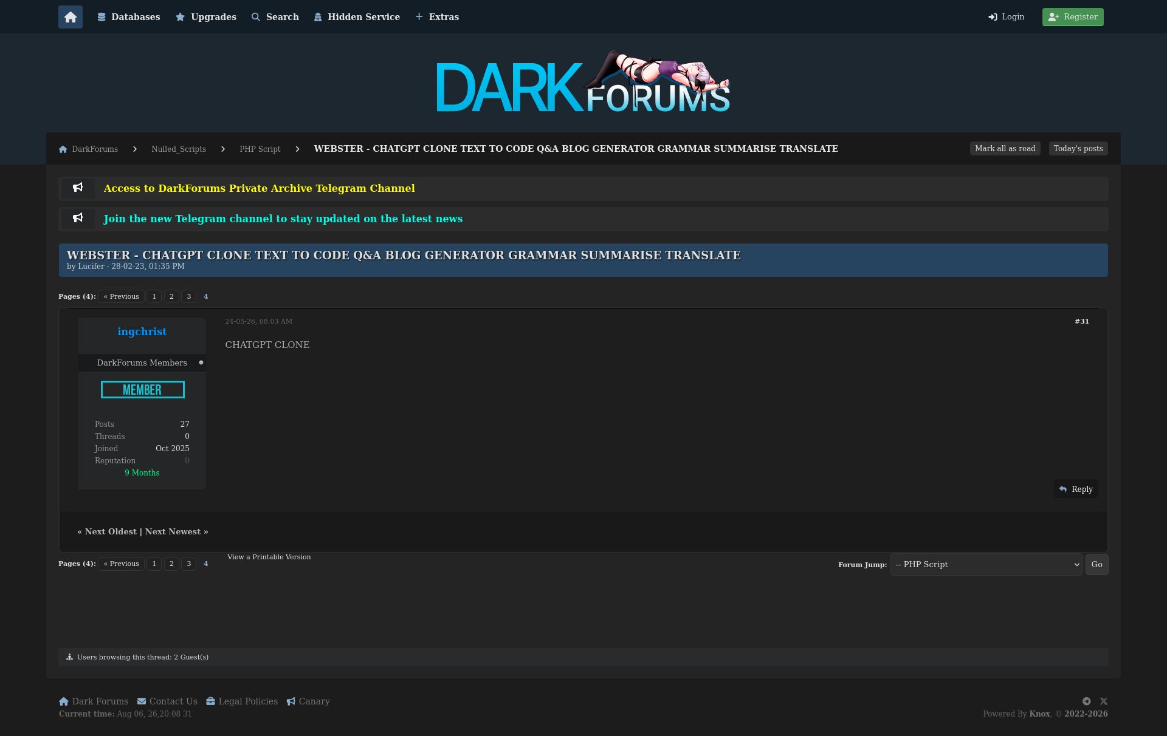Click '9 Months' under Reputation

(142, 473)
